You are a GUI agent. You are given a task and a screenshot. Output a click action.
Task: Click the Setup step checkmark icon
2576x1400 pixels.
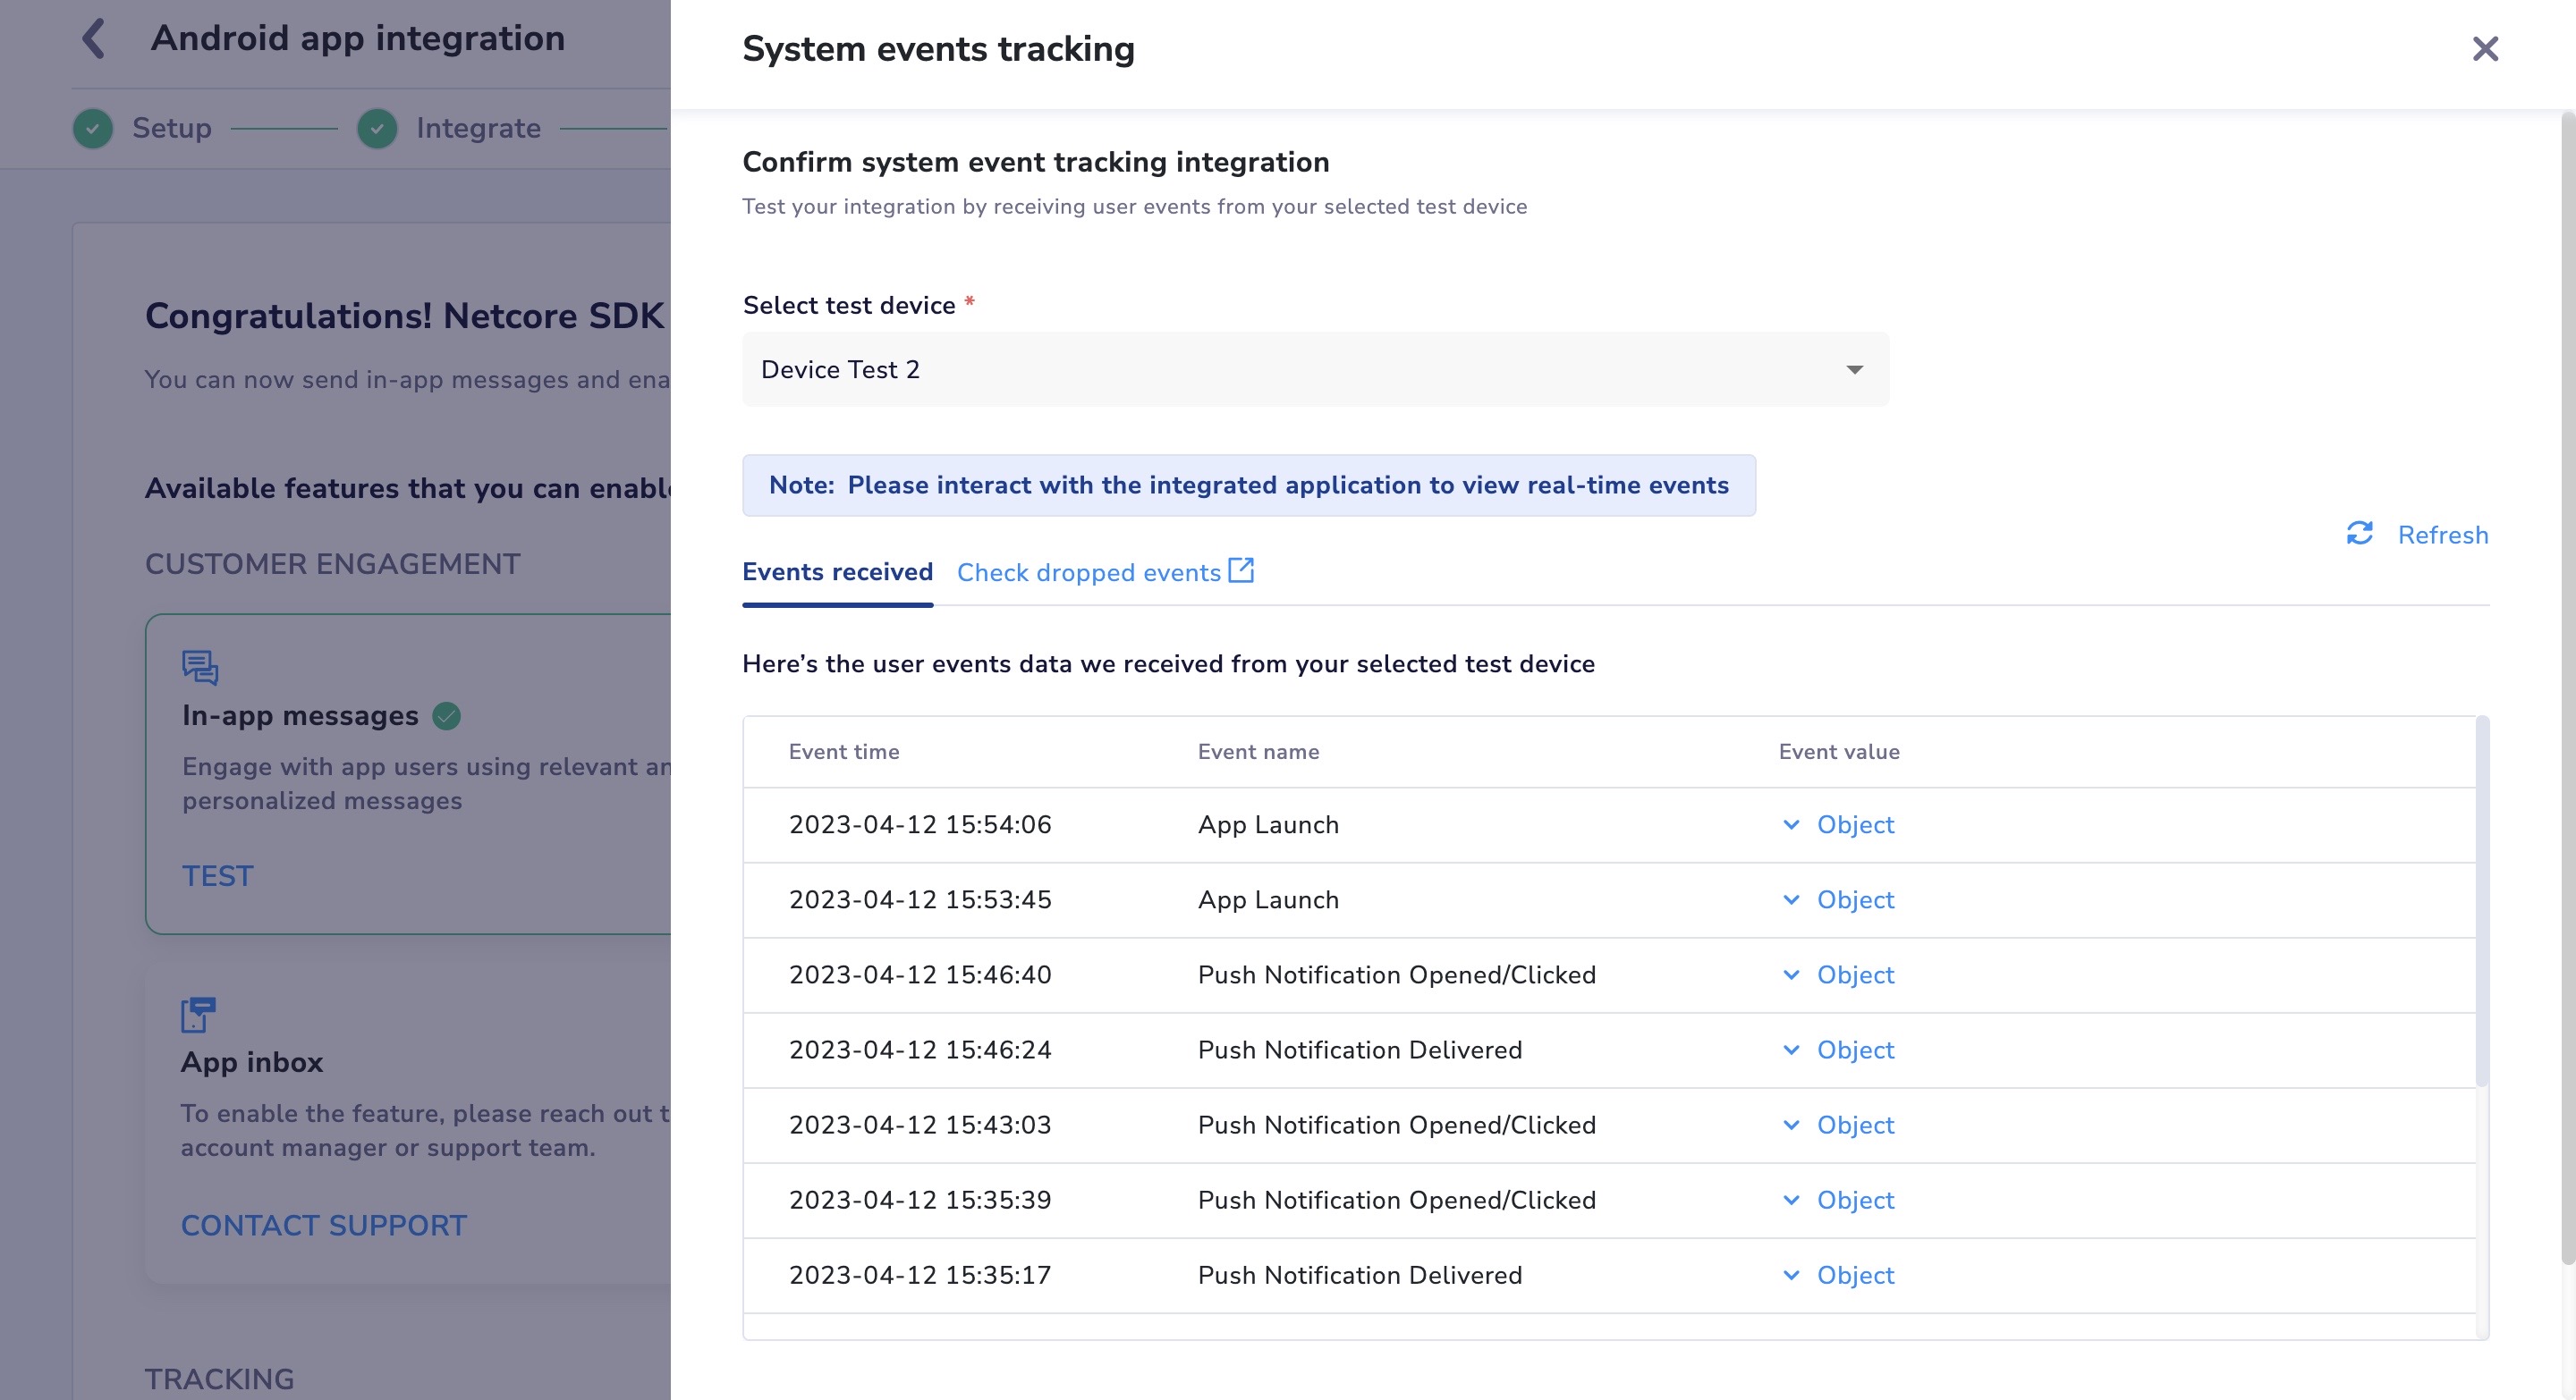[x=93, y=128]
